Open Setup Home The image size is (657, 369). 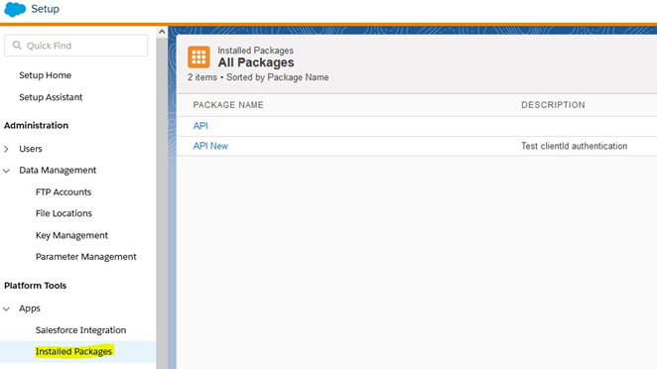coord(46,75)
